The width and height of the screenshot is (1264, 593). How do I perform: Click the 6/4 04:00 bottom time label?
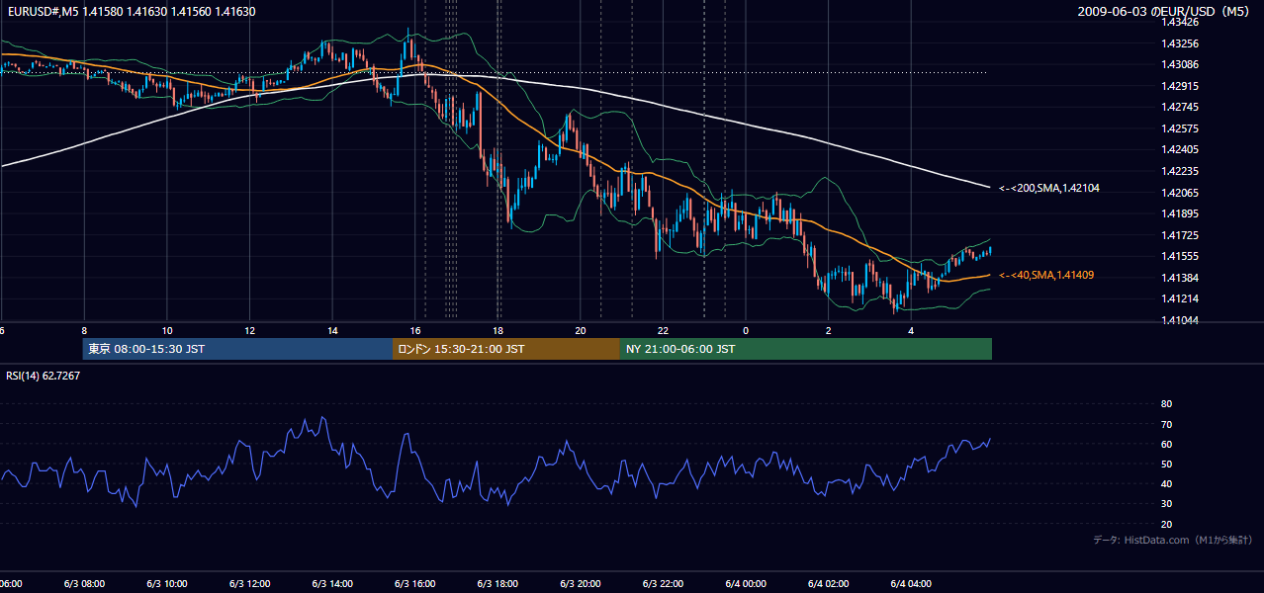click(911, 584)
